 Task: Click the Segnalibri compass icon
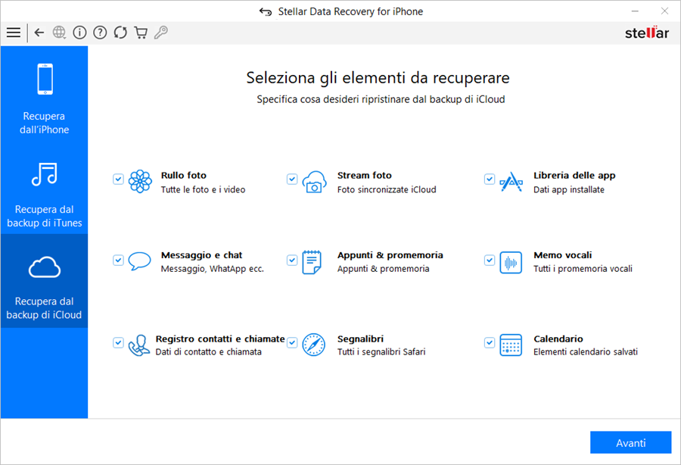(x=313, y=345)
